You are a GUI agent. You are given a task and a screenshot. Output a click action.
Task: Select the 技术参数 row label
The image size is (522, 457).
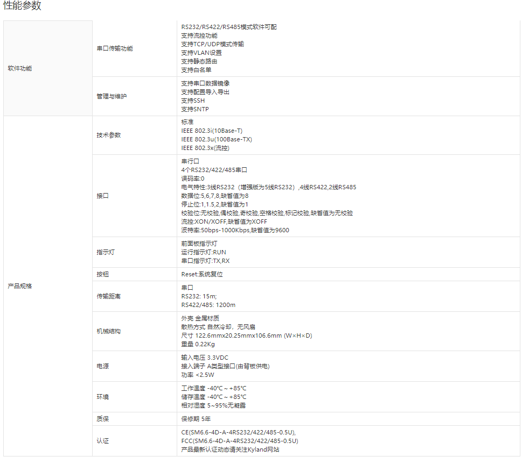pyautogui.click(x=109, y=135)
